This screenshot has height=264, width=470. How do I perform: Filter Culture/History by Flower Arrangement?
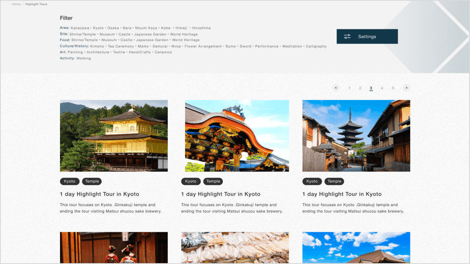[x=203, y=46]
